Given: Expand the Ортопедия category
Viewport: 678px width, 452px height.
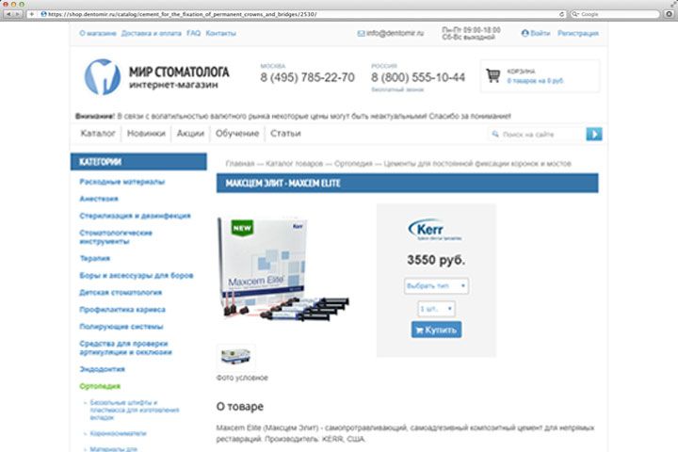Looking at the screenshot, I should pos(100,386).
